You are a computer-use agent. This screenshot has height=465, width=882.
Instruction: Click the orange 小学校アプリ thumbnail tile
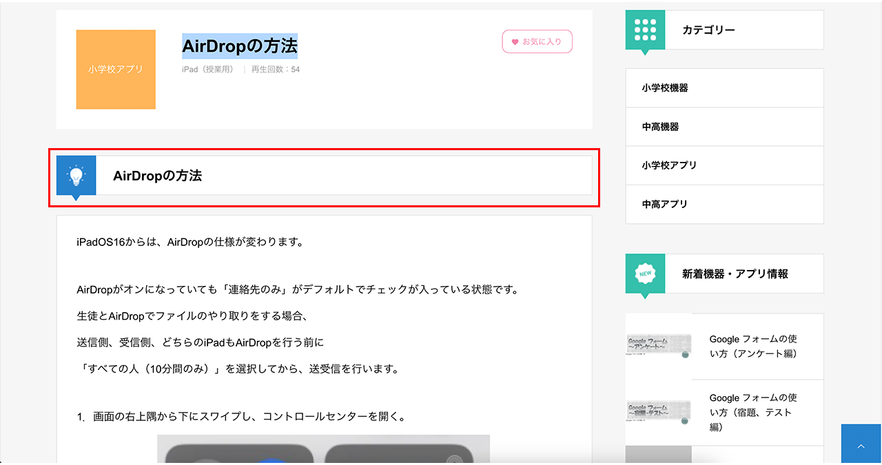[x=116, y=70]
